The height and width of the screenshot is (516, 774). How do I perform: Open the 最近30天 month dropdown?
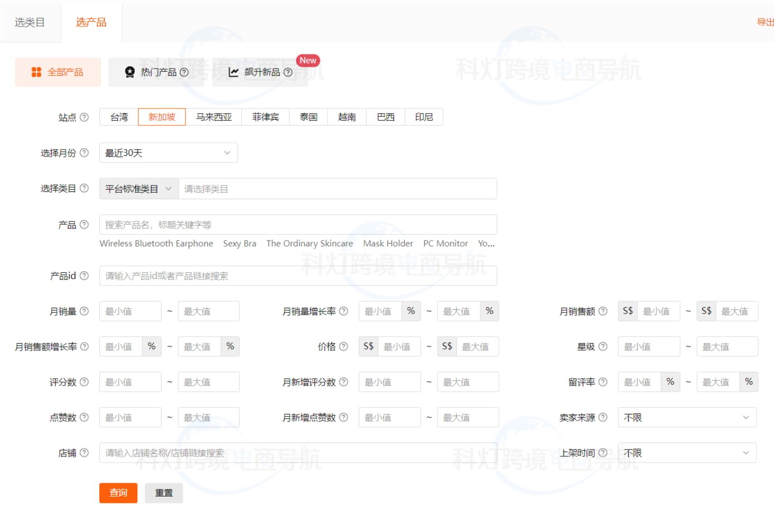click(168, 153)
